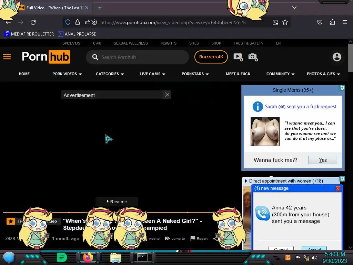Click Yes in the side ad

[x=323, y=160]
